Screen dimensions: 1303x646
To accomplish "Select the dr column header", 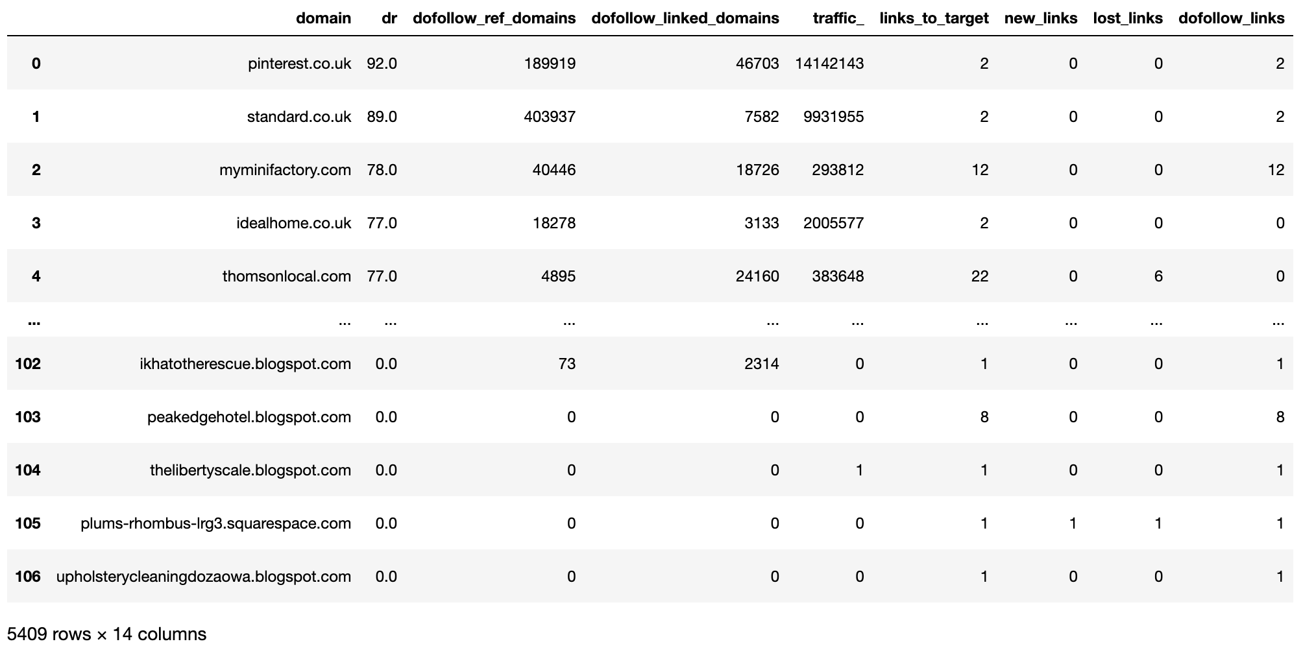I will [388, 18].
